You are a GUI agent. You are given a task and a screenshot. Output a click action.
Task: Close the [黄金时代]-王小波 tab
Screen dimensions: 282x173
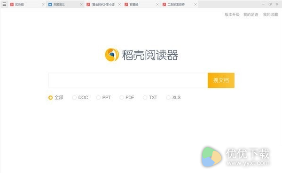pos(119,5)
